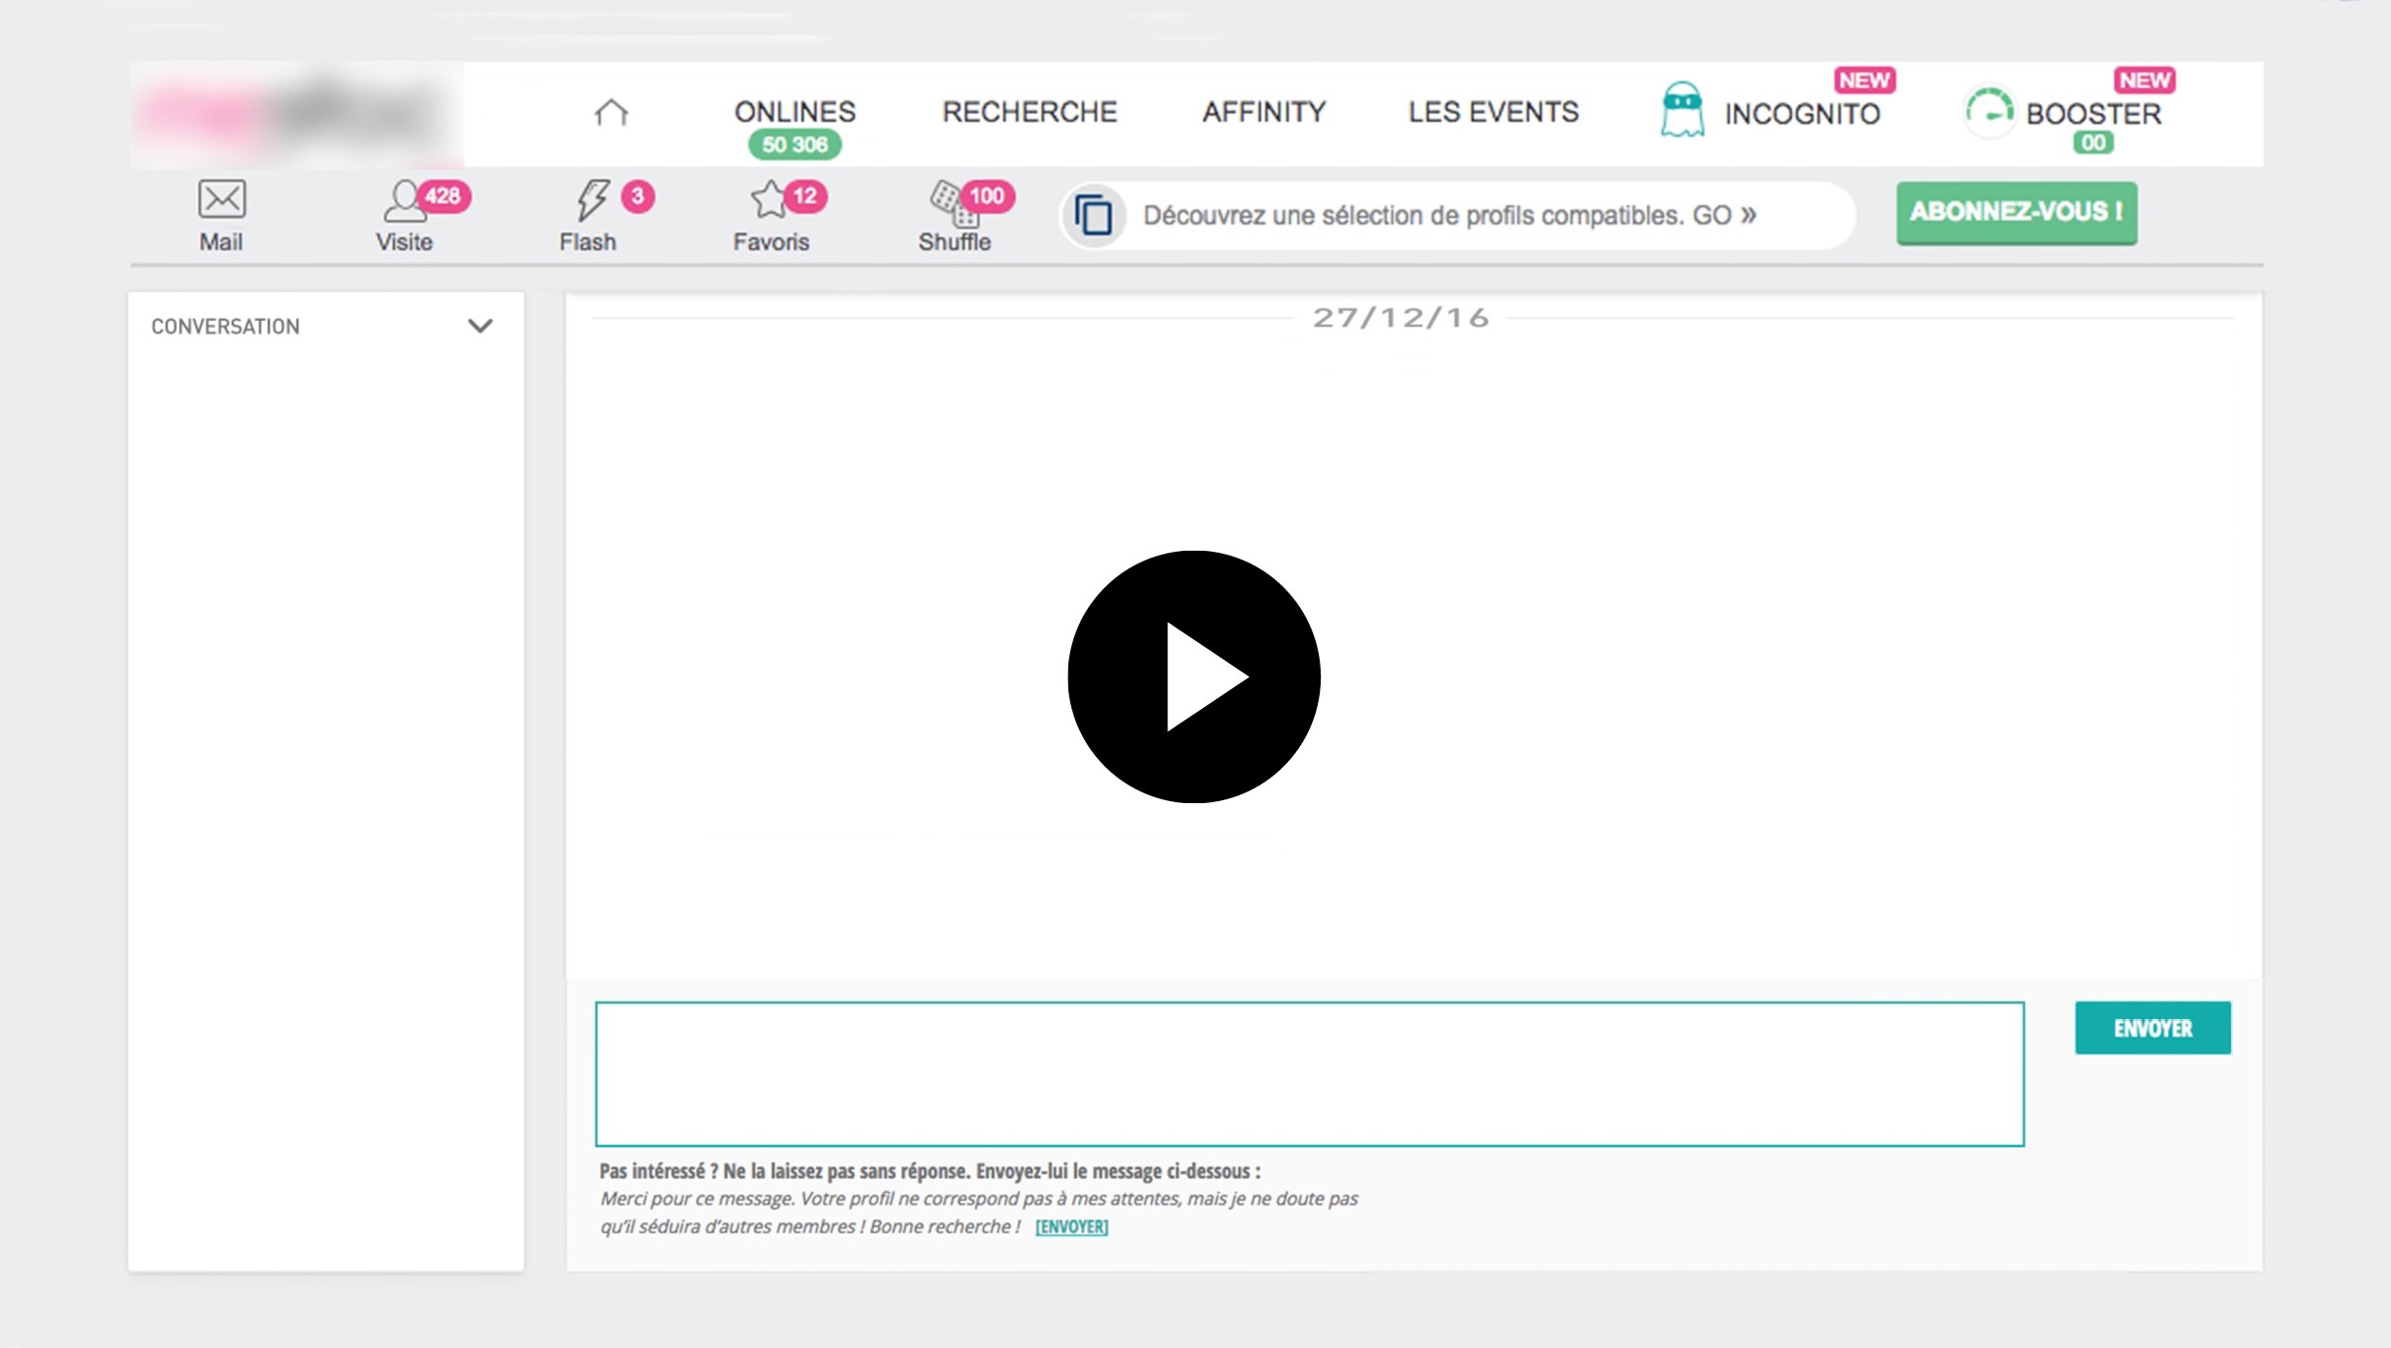
Task: Focus the message text input box
Action: tap(1309, 1073)
